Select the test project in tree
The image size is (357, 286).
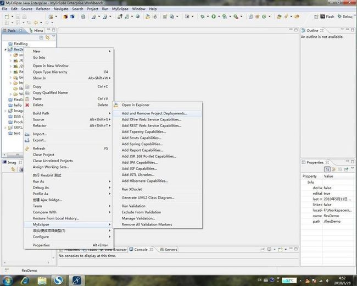pyautogui.click(x=14, y=133)
